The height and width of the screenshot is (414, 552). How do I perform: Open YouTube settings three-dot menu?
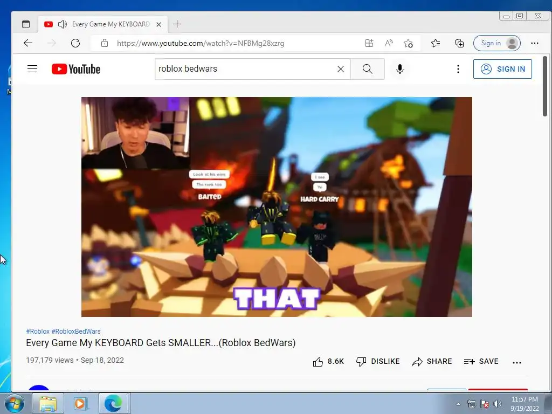(458, 69)
